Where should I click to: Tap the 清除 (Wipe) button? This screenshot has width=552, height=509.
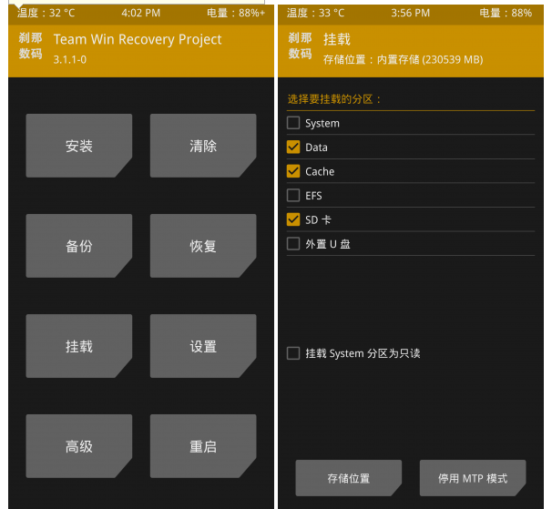pyautogui.click(x=203, y=146)
